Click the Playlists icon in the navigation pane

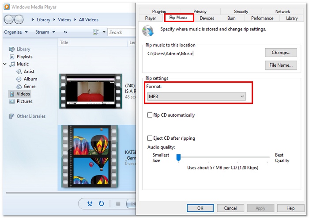pos(12,57)
